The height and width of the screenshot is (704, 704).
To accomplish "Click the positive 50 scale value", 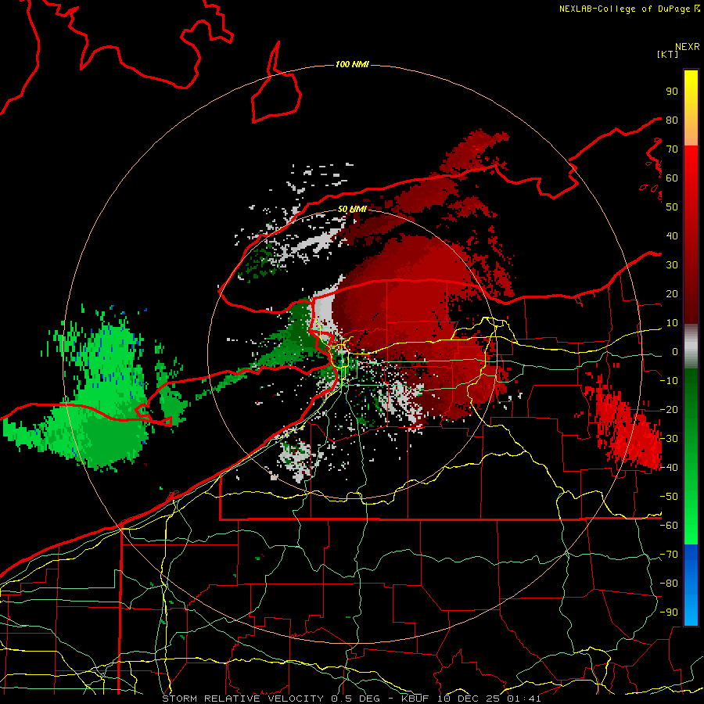I will click(672, 207).
